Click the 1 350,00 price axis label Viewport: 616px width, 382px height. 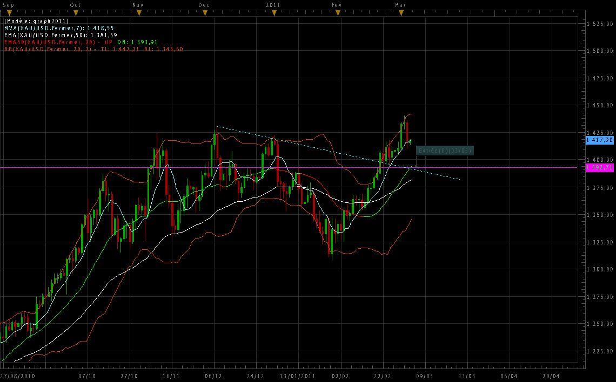pos(600,215)
